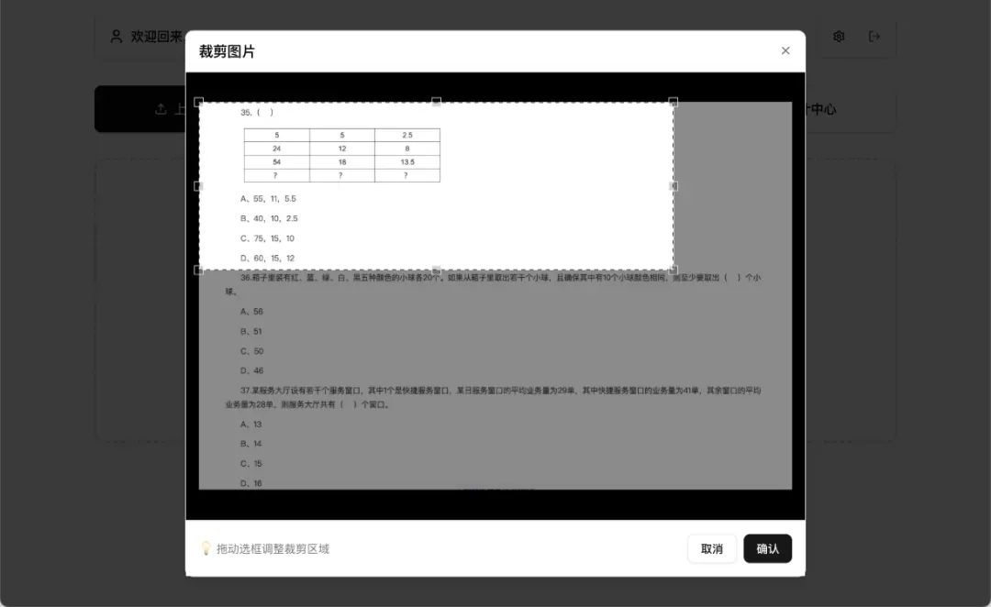Click table cell containing 18
Screen dimensions: 991x607
pos(342,162)
